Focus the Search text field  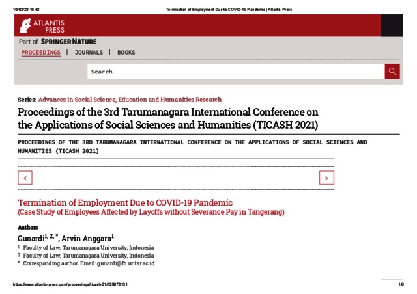point(235,72)
